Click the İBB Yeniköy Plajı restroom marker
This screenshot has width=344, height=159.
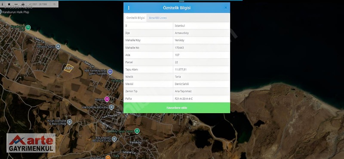110,72
